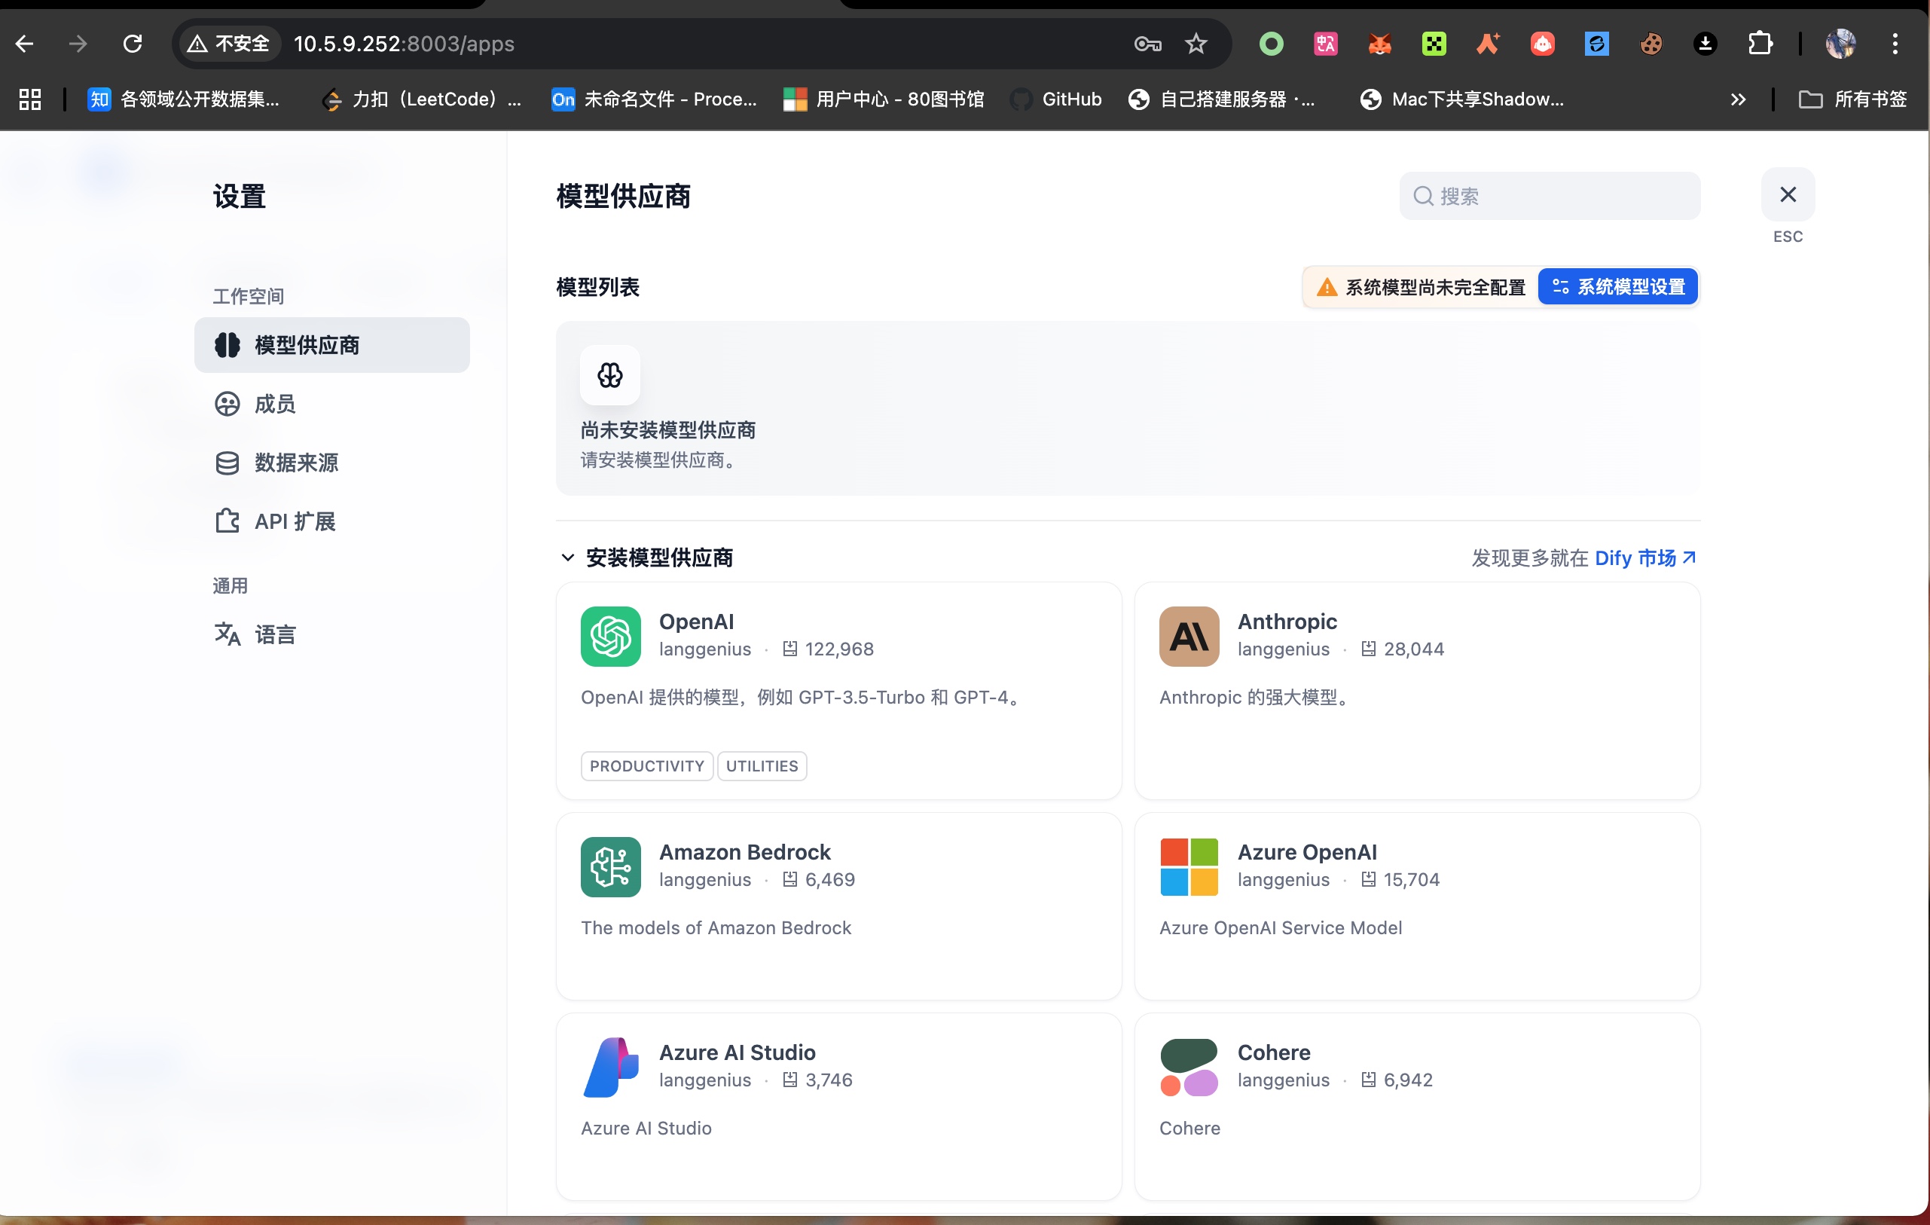Open the browser downloads icon
The width and height of the screenshot is (1930, 1225).
coord(1705,43)
